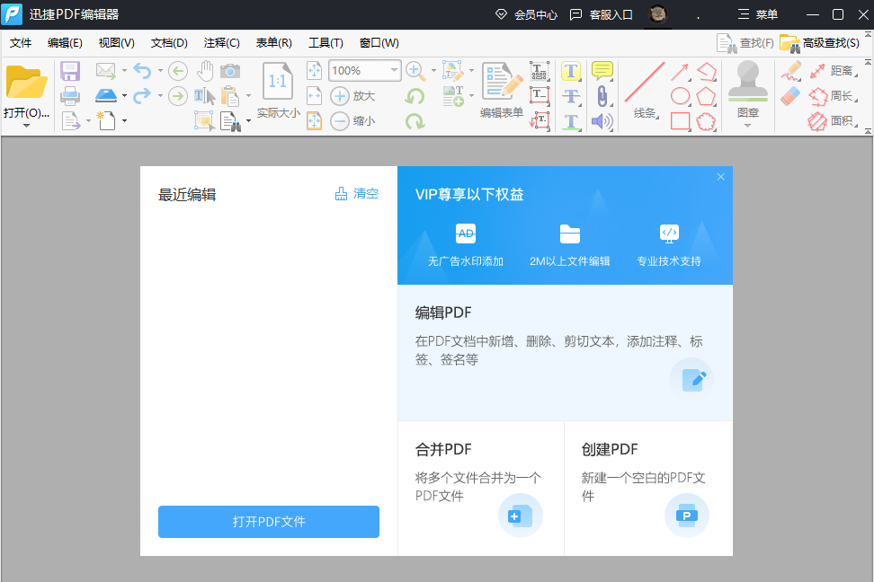Open the 客服入口 support entry
Screen dimensions: 874x582
click(x=602, y=14)
